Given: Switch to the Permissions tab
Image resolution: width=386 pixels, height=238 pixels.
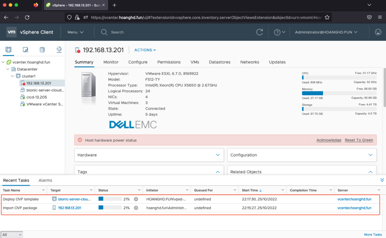Looking at the screenshot, I should click(x=169, y=62).
